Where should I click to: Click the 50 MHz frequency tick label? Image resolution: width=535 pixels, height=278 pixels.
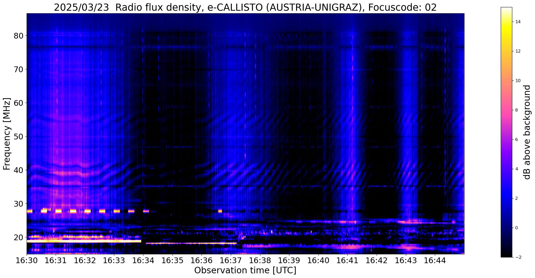pyautogui.click(x=18, y=137)
